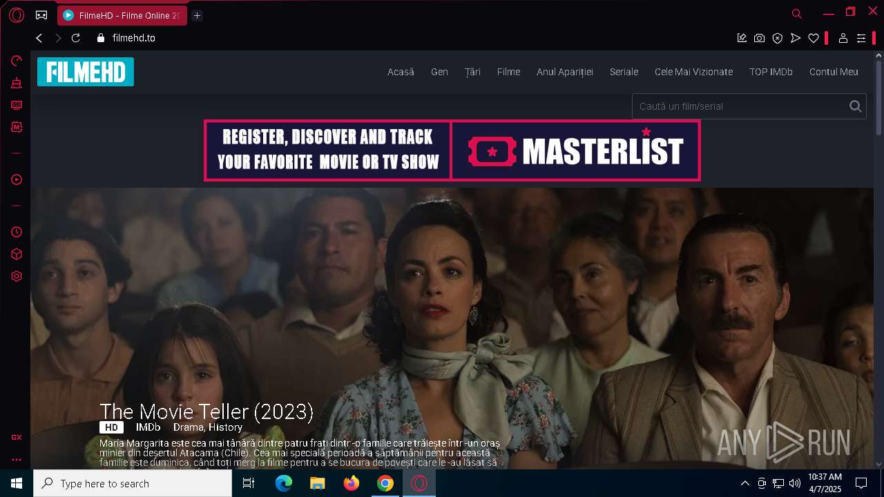Click the taskbar search box
Image resolution: width=884 pixels, height=497 pixels.
coord(133,483)
